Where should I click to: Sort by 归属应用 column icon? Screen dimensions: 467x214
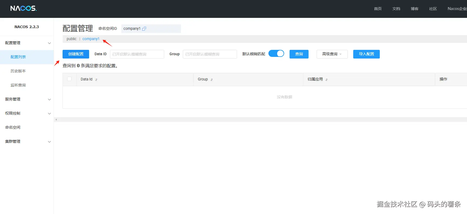pos(326,80)
